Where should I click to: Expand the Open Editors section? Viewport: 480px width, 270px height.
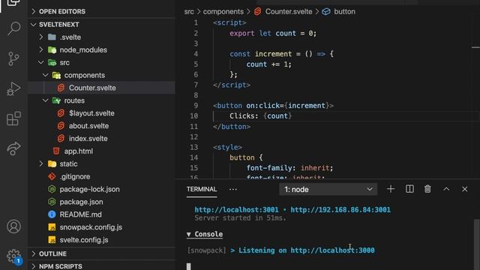tap(33, 12)
